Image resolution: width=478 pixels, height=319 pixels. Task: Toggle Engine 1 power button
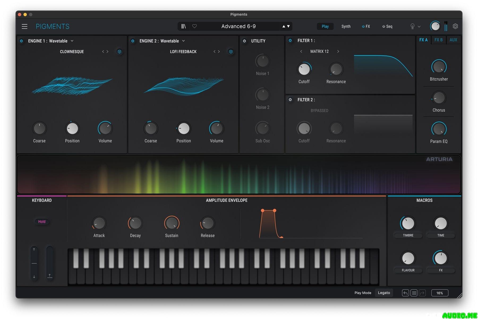coord(22,41)
